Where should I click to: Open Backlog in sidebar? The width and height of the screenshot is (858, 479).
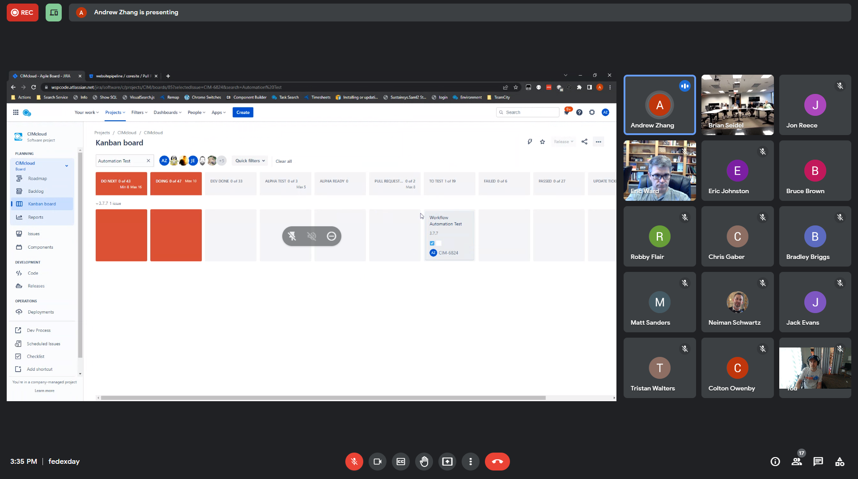point(36,191)
